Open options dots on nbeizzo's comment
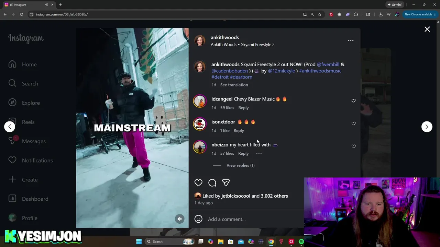 pyautogui.click(x=259, y=153)
